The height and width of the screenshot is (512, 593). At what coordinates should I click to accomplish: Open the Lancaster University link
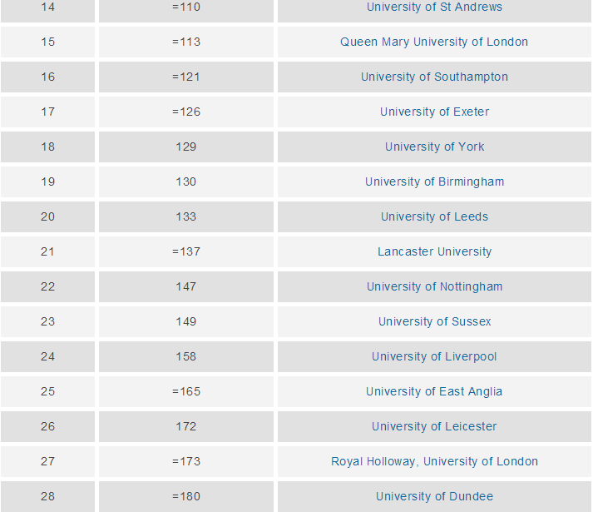pos(434,252)
